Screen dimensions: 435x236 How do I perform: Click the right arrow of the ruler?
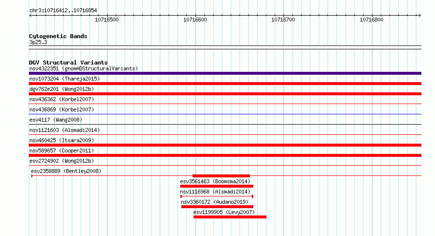tap(420, 16)
